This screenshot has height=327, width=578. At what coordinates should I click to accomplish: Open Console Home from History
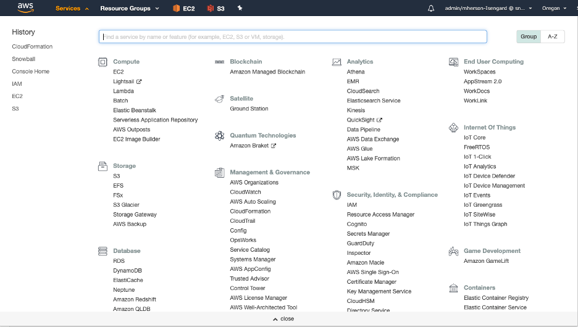click(x=31, y=72)
